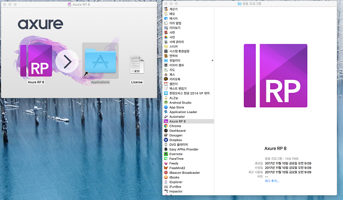
Task: Click the Applications folder shortcut in the installer window
Action: pyautogui.click(x=101, y=61)
